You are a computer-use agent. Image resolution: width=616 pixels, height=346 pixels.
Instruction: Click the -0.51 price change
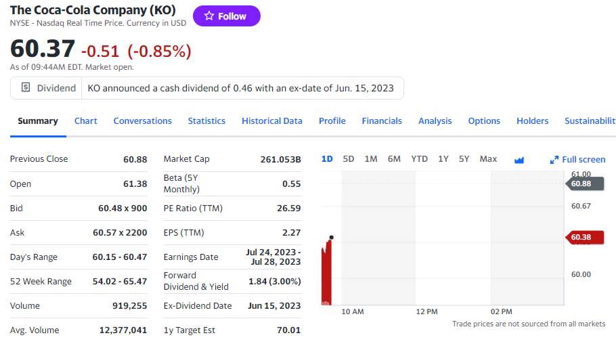coord(100,51)
